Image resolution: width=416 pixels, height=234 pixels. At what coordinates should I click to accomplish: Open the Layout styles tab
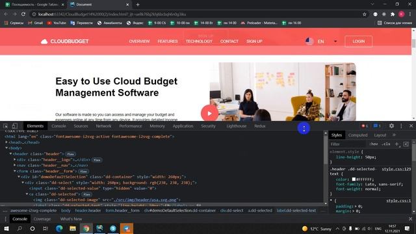tap(380, 135)
